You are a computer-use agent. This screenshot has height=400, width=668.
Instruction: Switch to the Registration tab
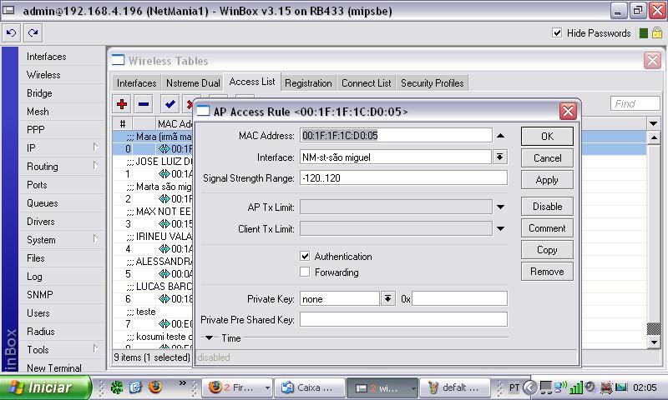pyautogui.click(x=308, y=82)
